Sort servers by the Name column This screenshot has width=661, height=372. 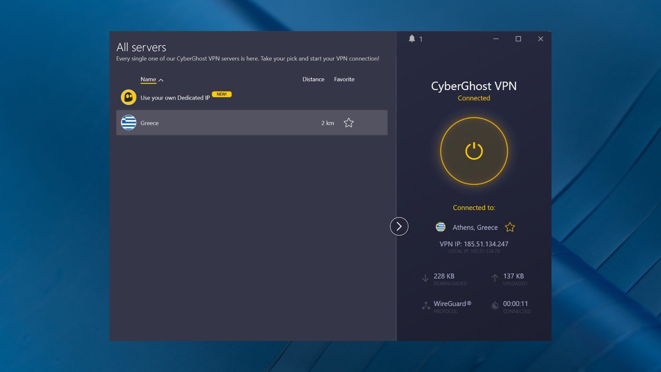(x=148, y=79)
